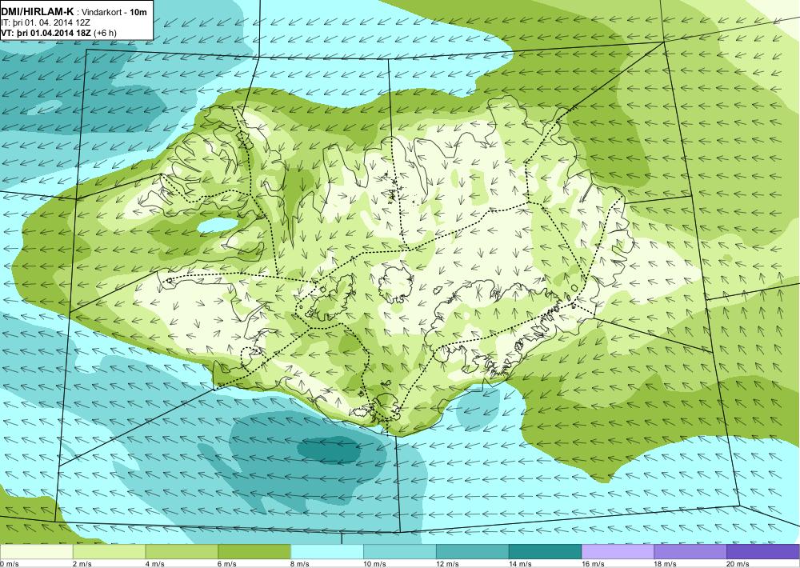Viewport: 800px width, 568px height.
Task: Click the '20 m/s' legend label
Action: [x=738, y=564]
